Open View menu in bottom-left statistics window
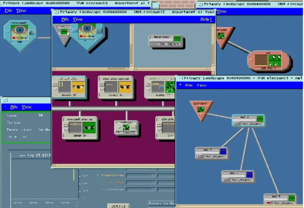Image resolution: width=304 pixels, height=208 pixels. [x=26, y=107]
